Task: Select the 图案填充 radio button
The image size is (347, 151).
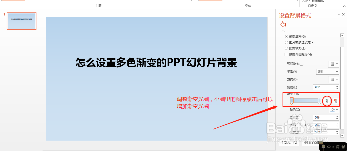Action: pyautogui.click(x=286, y=48)
